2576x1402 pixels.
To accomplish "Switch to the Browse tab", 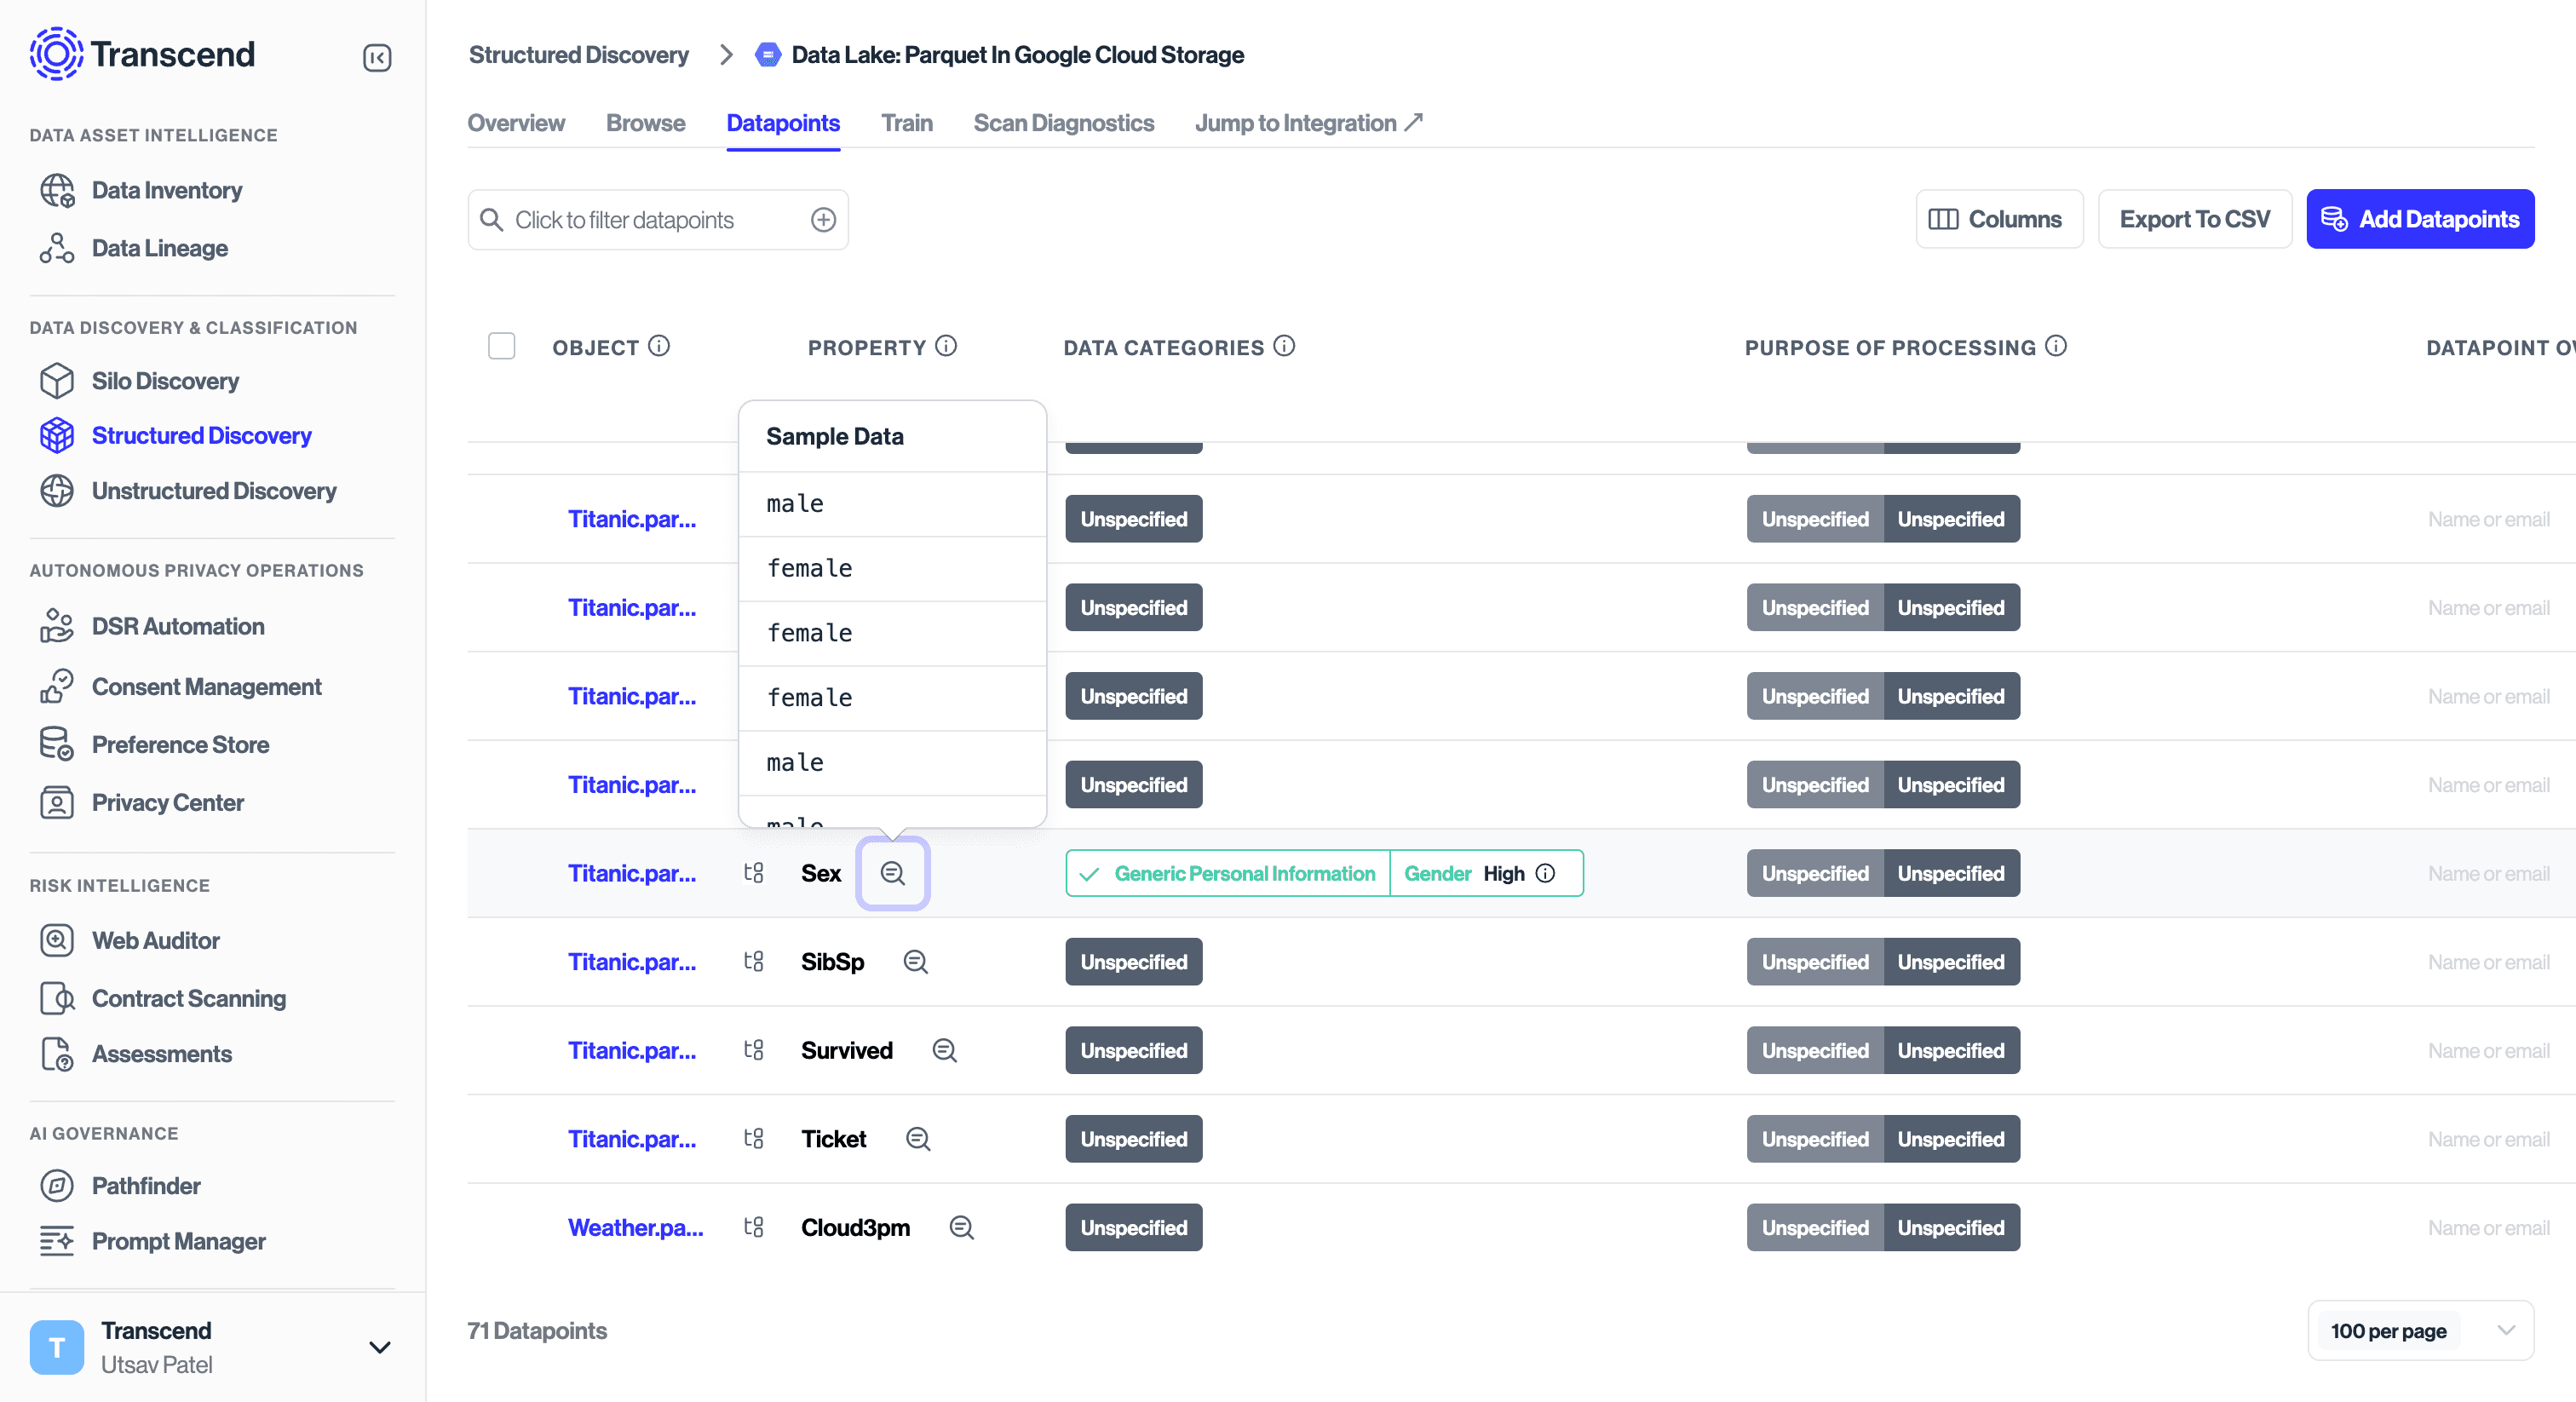I will tap(645, 123).
